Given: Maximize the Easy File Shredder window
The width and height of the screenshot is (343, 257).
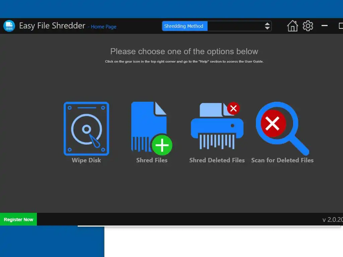Looking at the screenshot, I should pyautogui.click(x=341, y=26).
